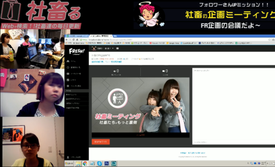Open the archive video icon in sidebar
The image size is (275, 167).
coord(68,73)
